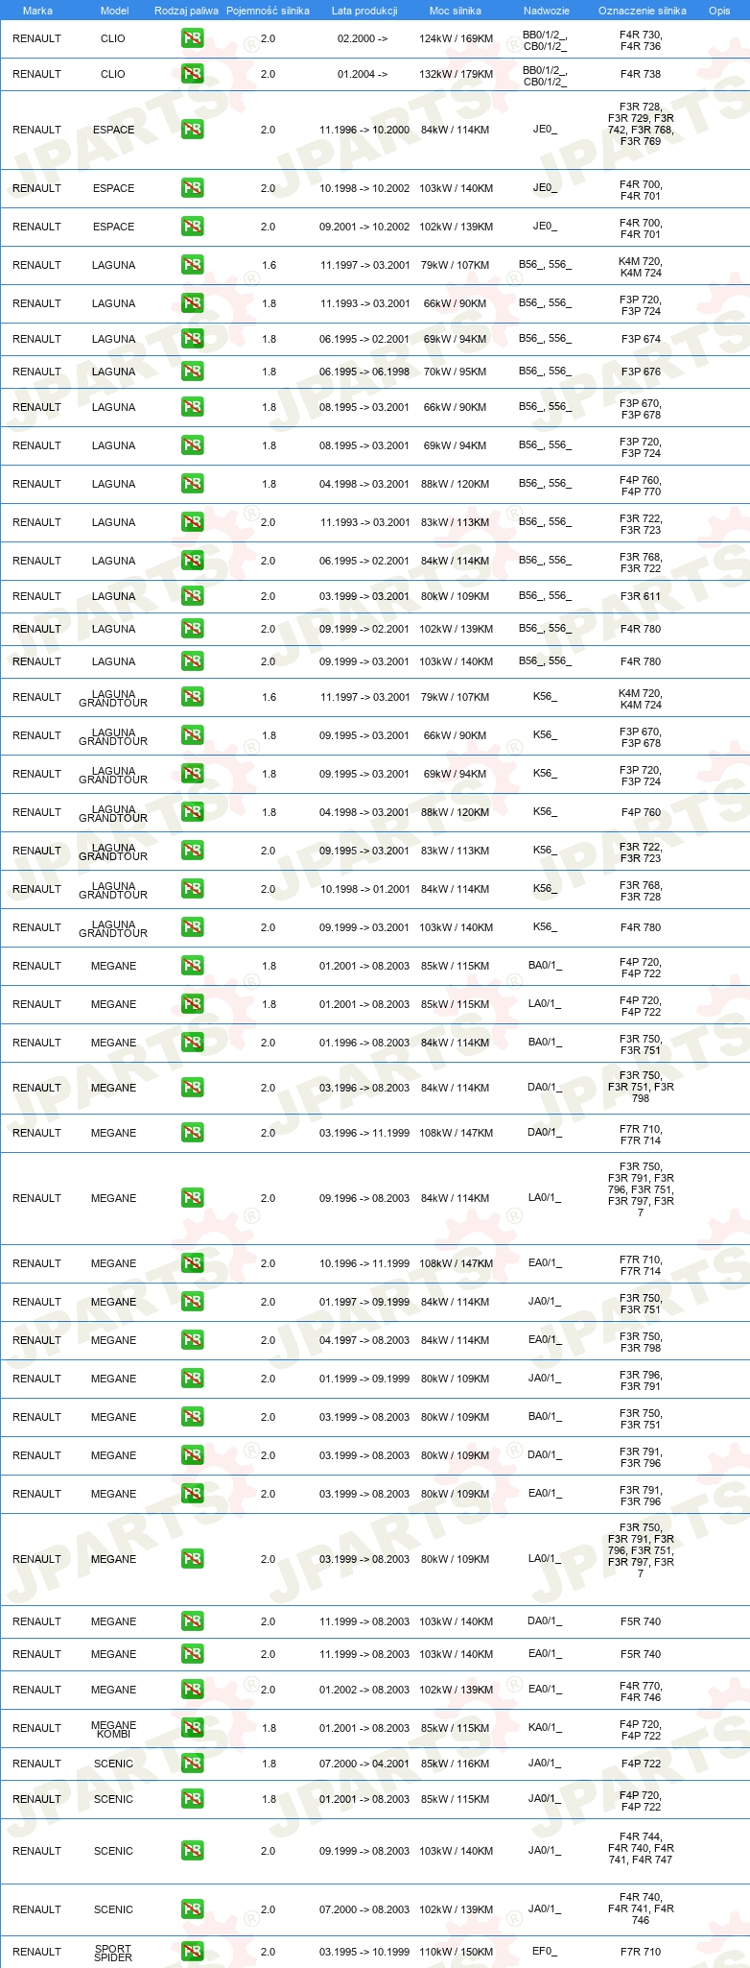
Task: Click the fuel icon in Laguna Grandtour F4R 780 row
Action: click(192, 927)
